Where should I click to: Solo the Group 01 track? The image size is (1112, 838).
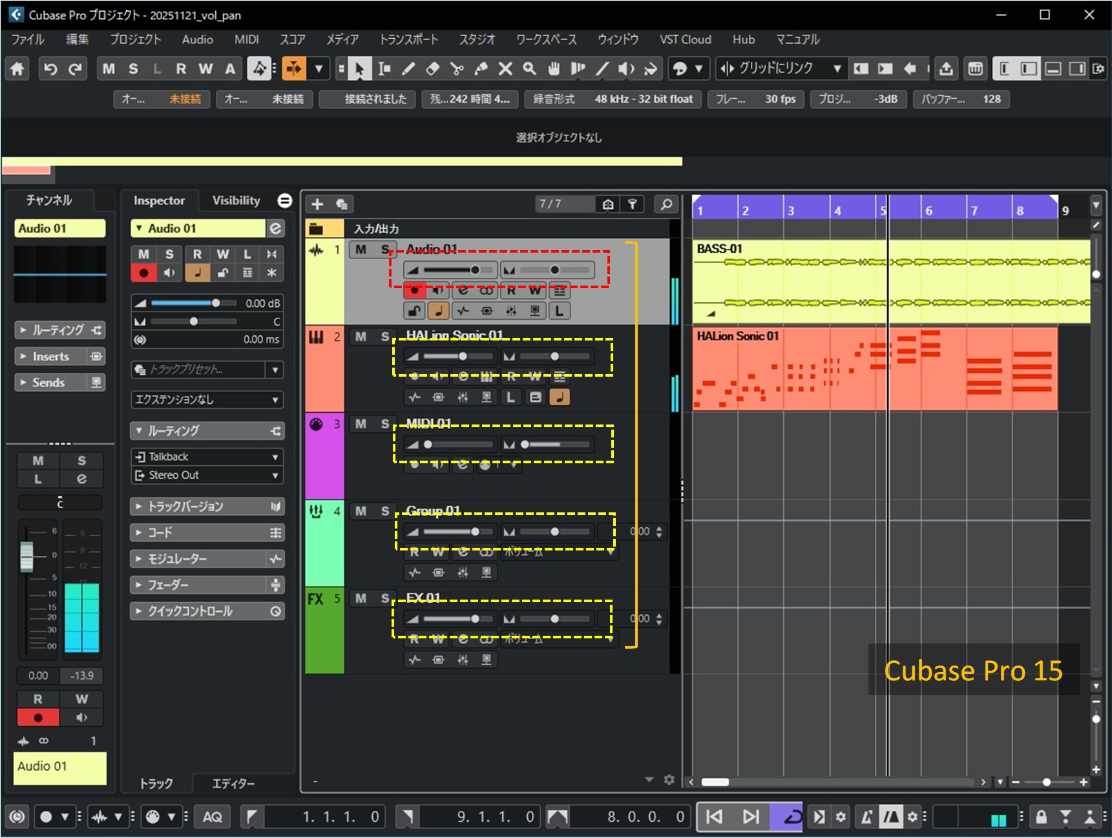[385, 511]
